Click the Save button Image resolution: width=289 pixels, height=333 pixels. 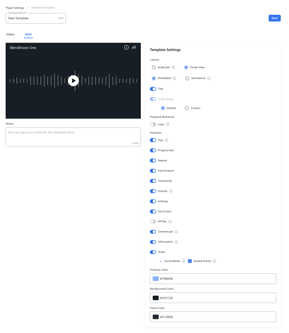(x=274, y=18)
